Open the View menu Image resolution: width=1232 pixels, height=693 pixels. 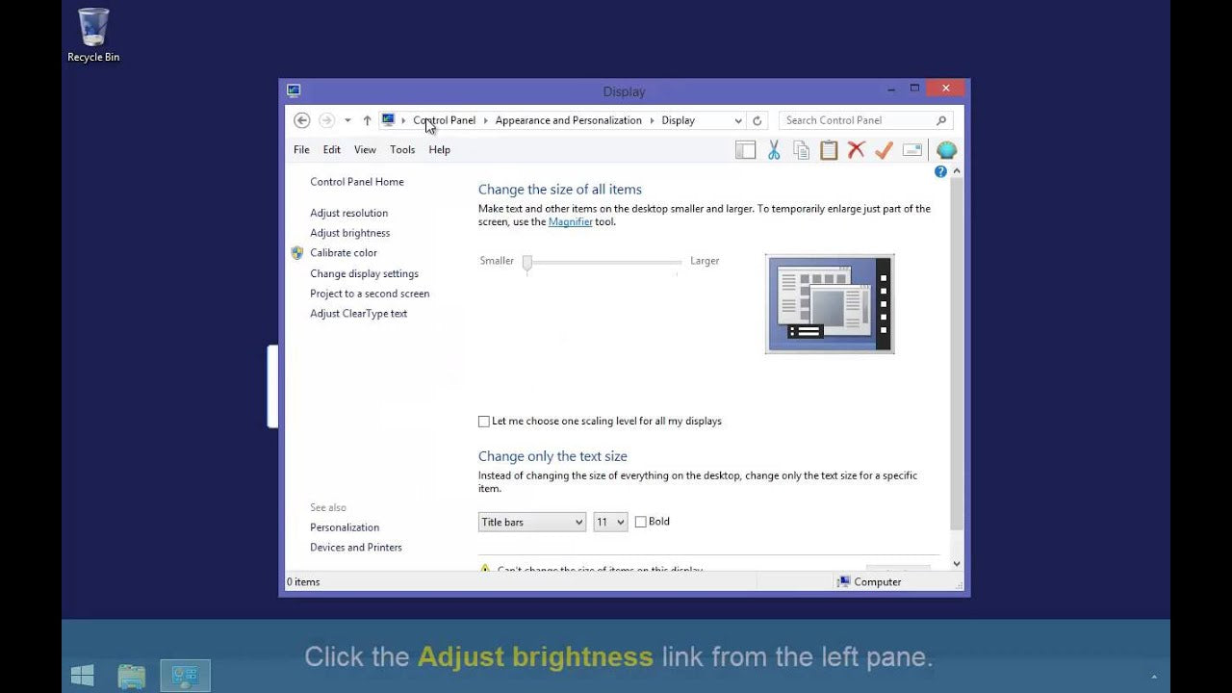click(365, 150)
